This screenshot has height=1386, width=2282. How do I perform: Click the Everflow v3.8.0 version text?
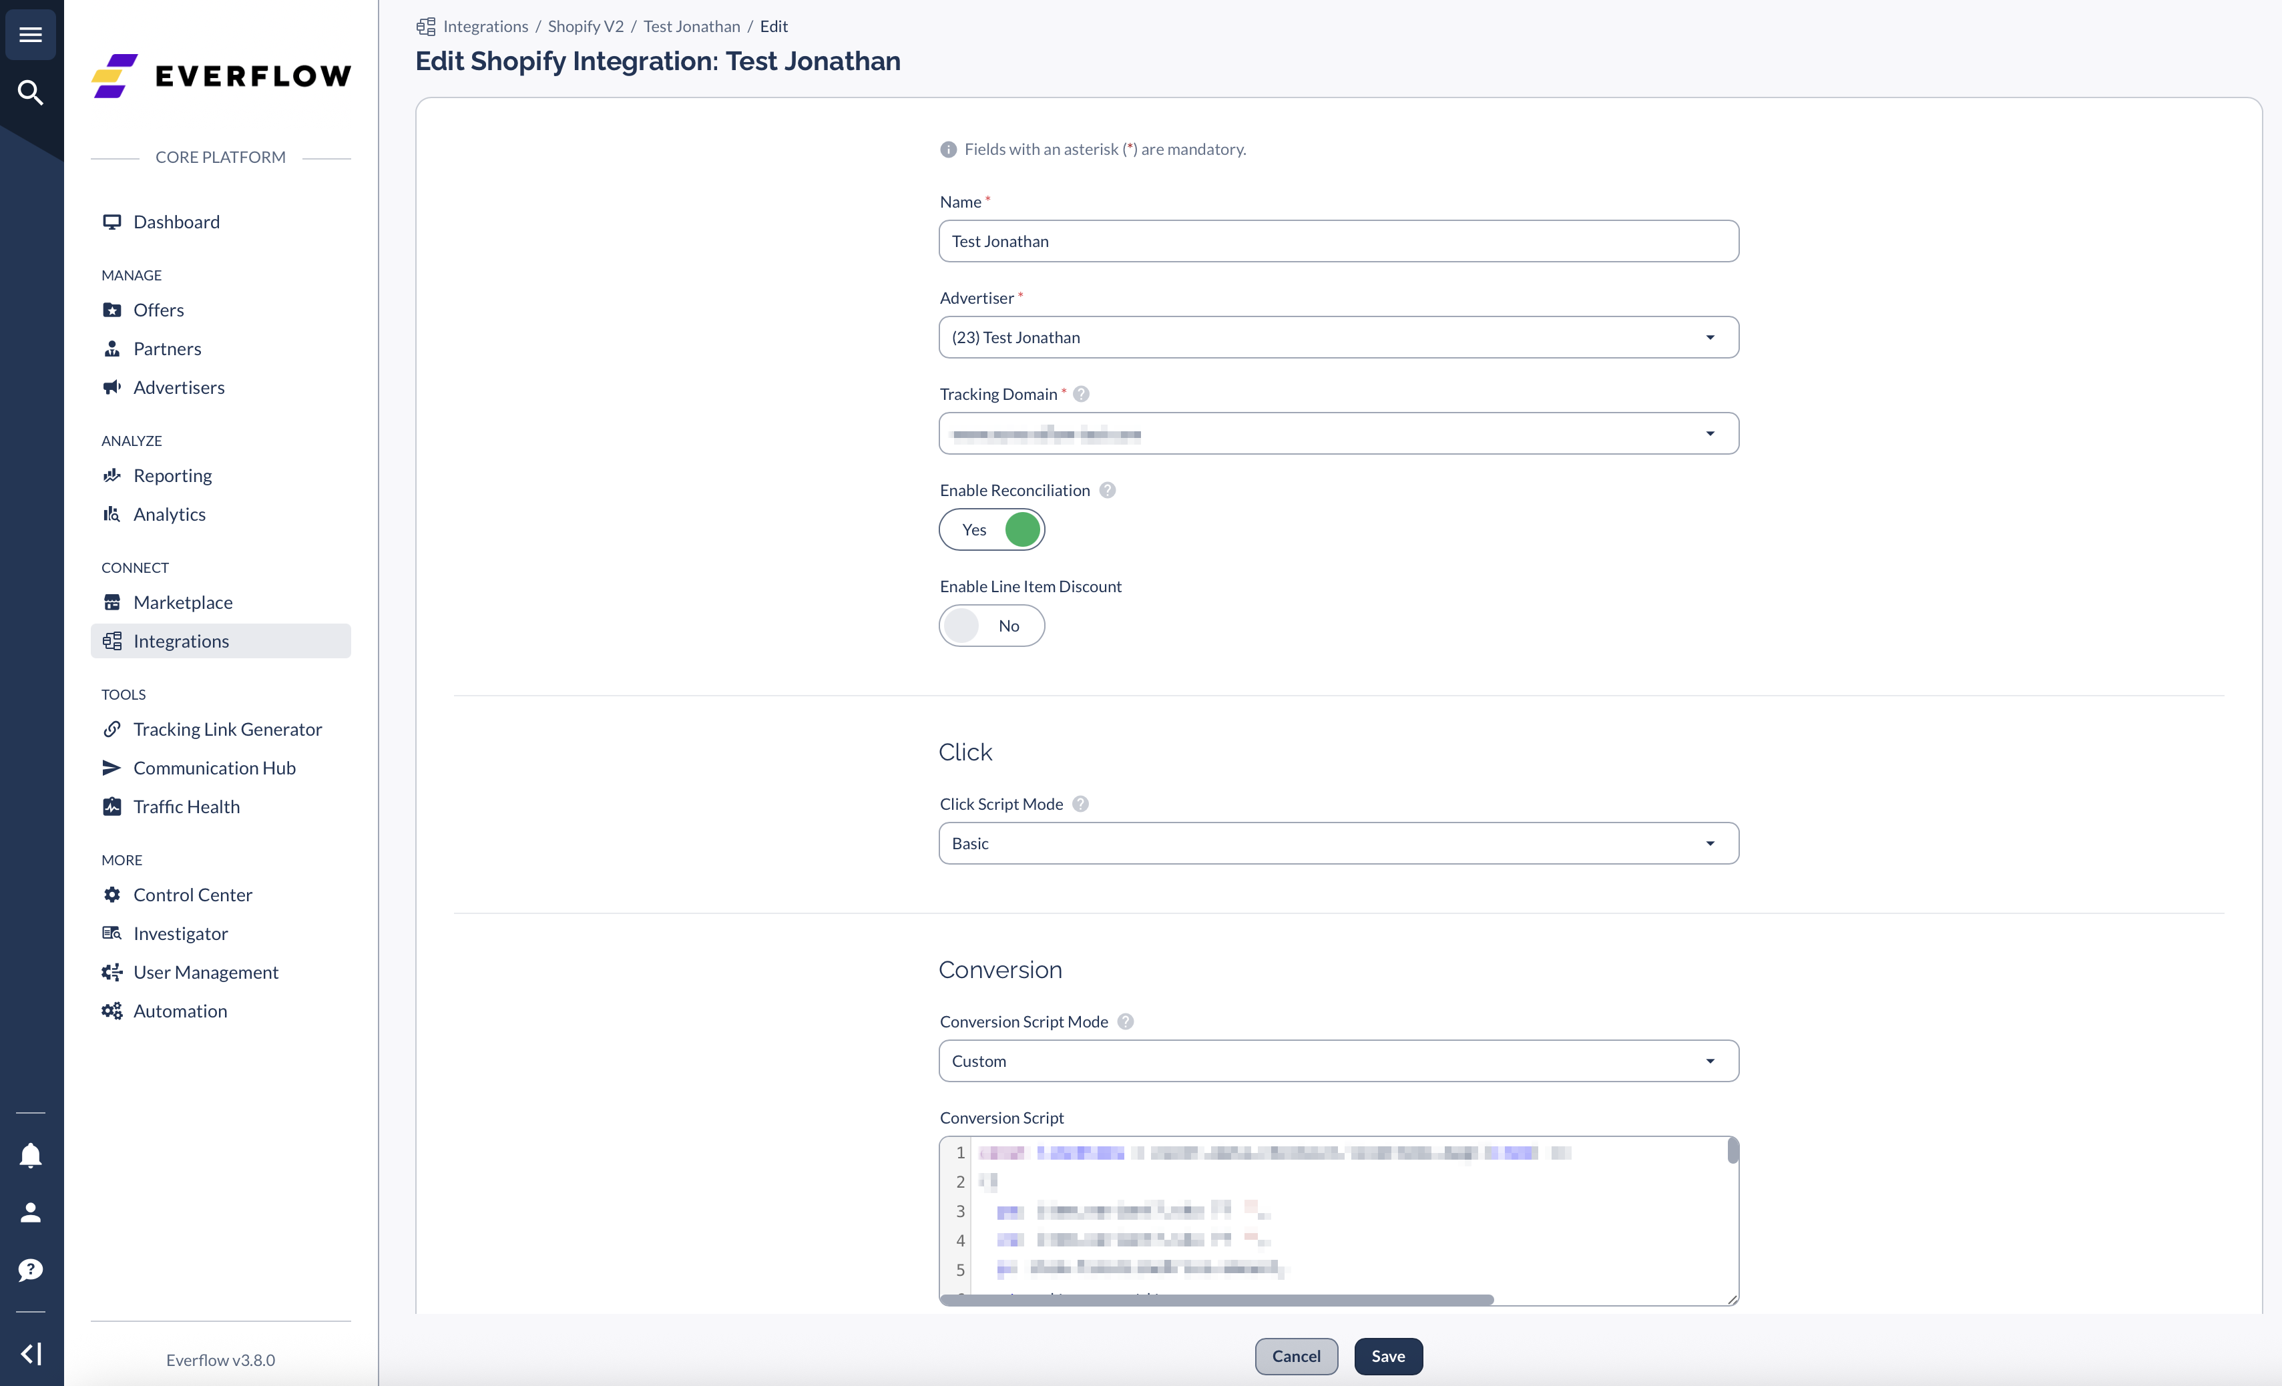pyautogui.click(x=220, y=1360)
